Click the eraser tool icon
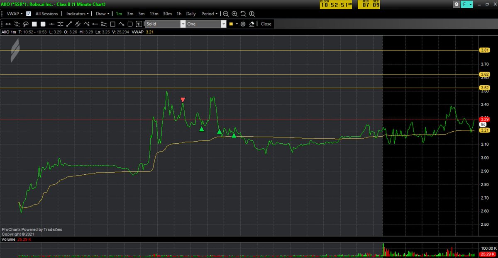This screenshot has width=498, height=258. pos(251,24)
